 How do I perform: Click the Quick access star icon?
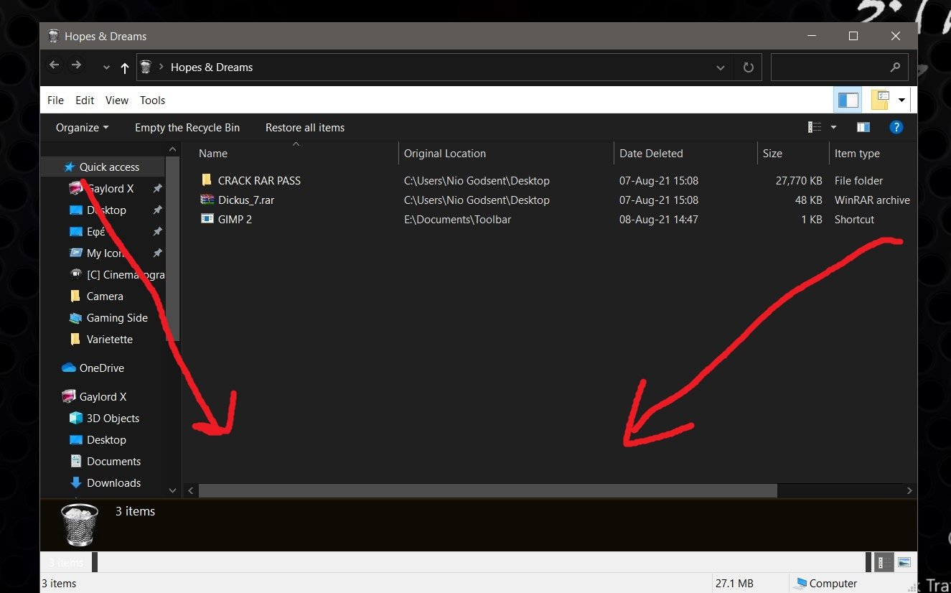coord(69,167)
